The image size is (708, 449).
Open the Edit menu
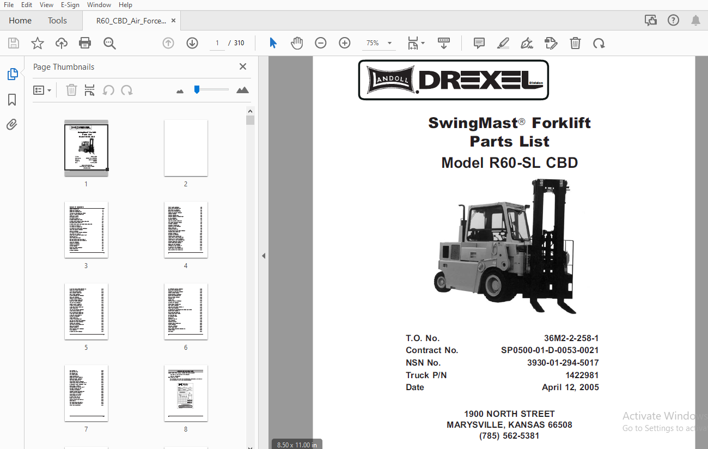26,5
